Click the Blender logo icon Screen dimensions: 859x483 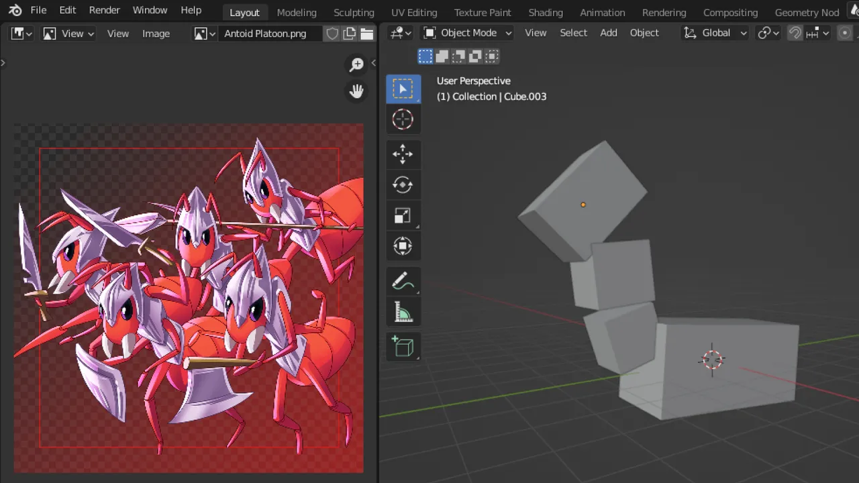(15, 10)
